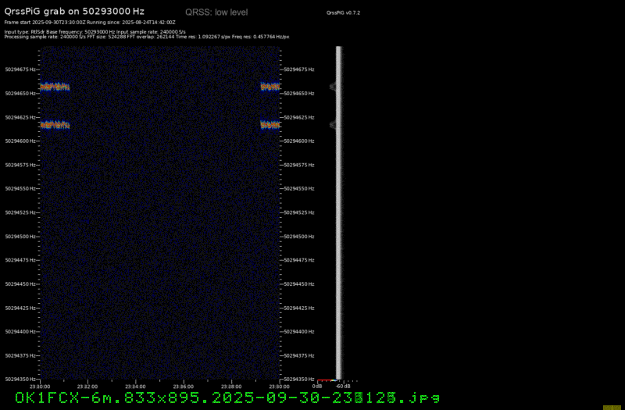
Task: Click 50294525 Hz on the left frequency axis
Action: [20, 212]
